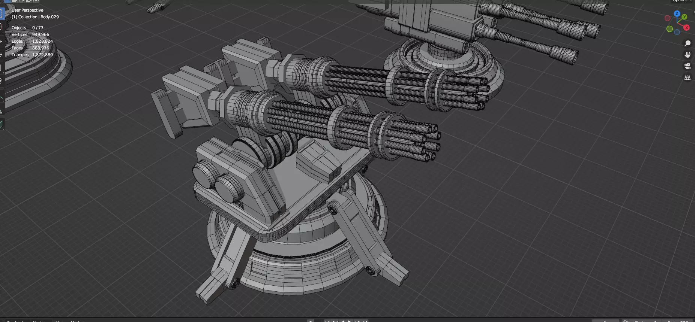
Task: Click the Vertices '949,966' statistic
Action: coord(41,34)
